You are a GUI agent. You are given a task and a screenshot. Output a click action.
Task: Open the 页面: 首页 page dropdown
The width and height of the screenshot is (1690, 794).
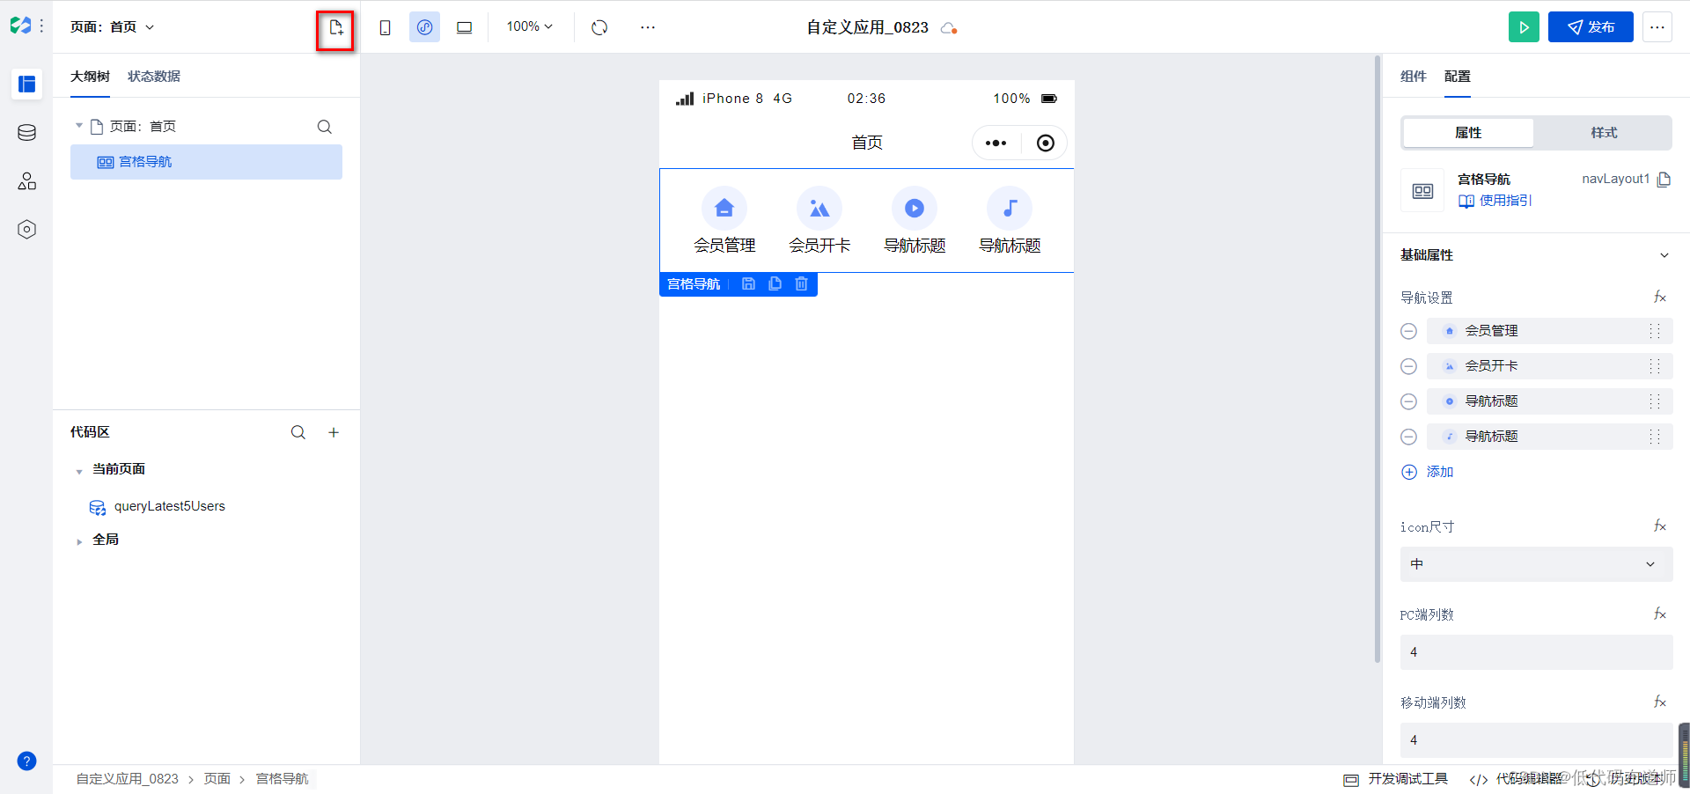point(112,27)
